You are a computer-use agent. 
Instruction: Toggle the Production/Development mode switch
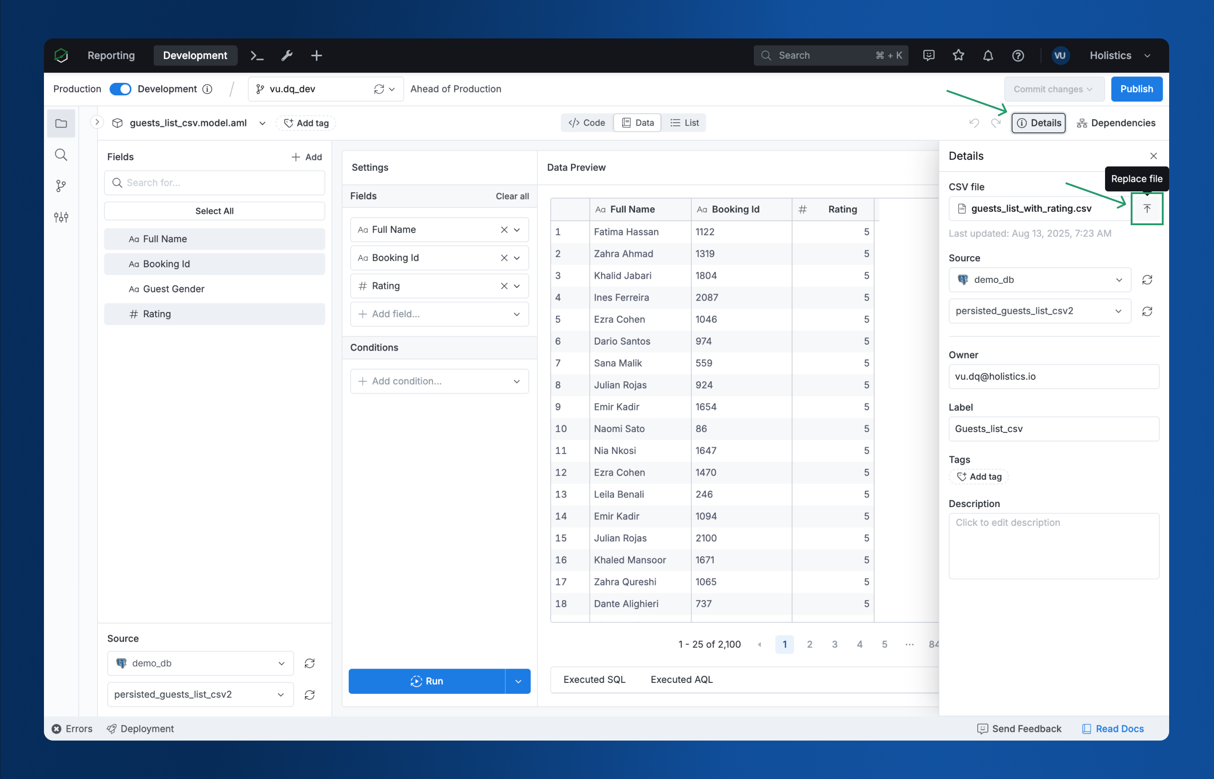pyautogui.click(x=120, y=89)
